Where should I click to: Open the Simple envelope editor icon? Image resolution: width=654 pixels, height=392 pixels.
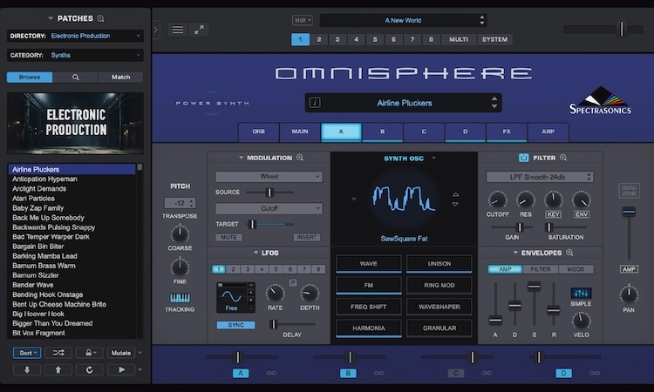pyautogui.click(x=581, y=294)
